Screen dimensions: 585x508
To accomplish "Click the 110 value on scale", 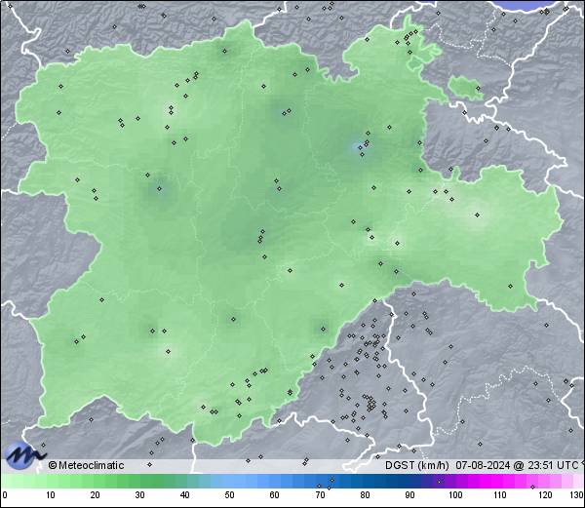I will click(x=500, y=495).
